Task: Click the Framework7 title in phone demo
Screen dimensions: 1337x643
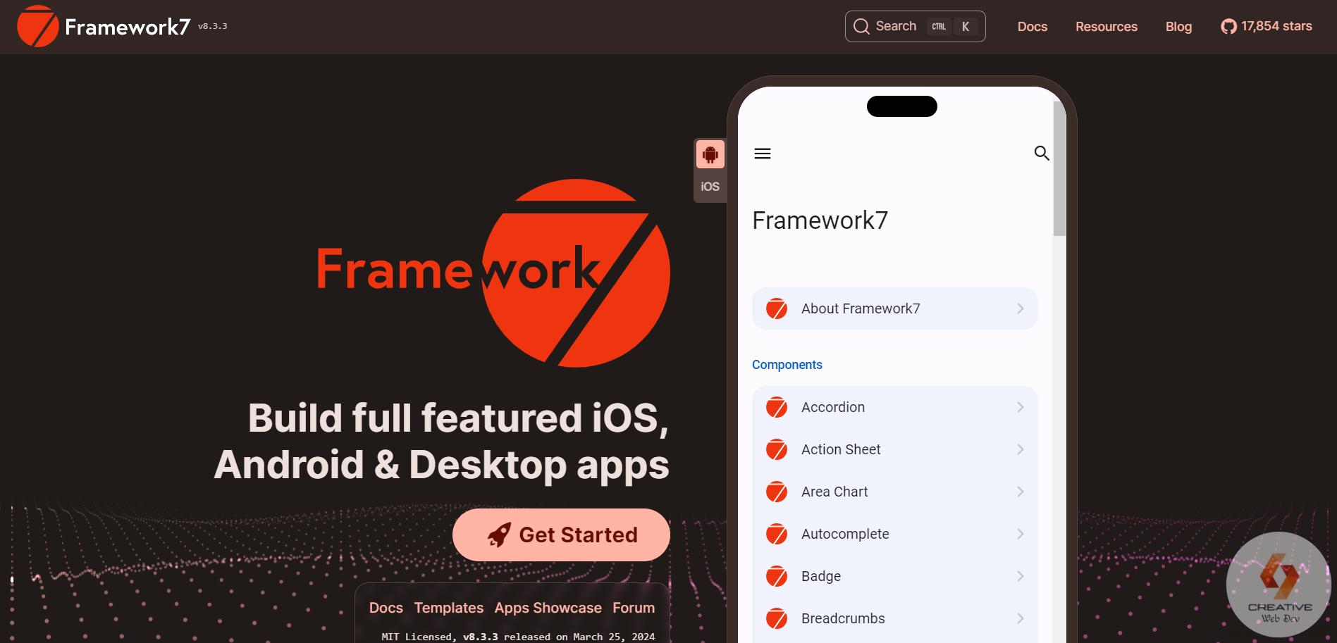Action: [820, 220]
